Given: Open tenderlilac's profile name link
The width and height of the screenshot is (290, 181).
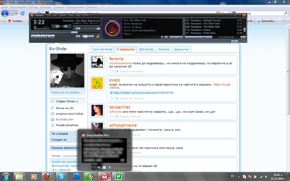Looking at the screenshot, I should click(x=120, y=107).
